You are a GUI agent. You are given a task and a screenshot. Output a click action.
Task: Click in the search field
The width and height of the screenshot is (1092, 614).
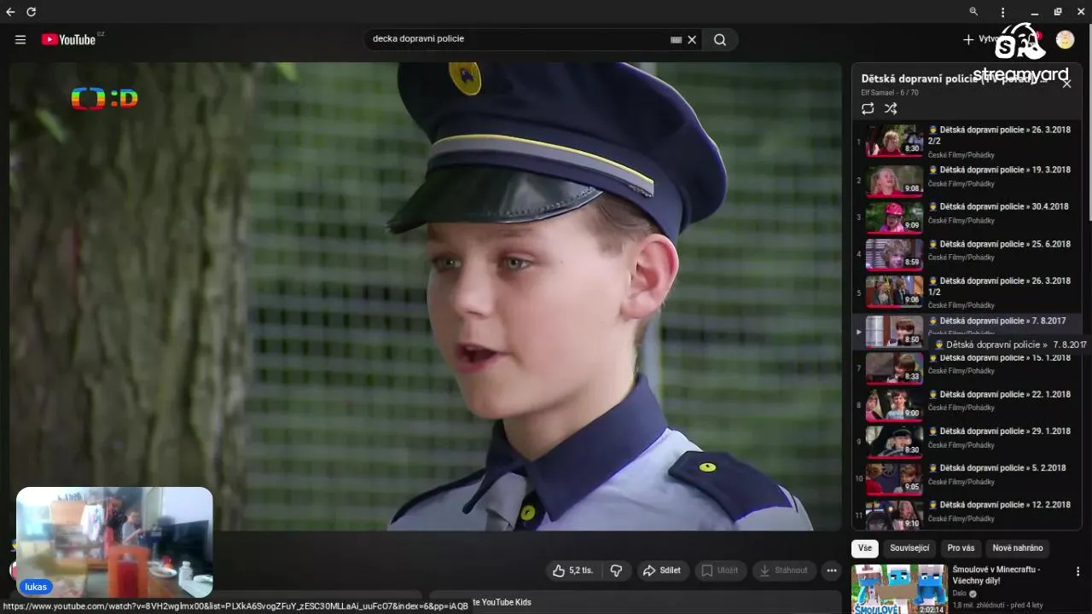(x=519, y=39)
